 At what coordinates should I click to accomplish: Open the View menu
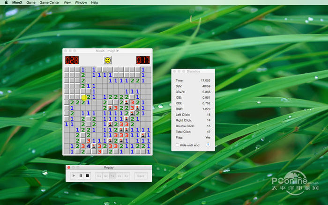point(67,2)
